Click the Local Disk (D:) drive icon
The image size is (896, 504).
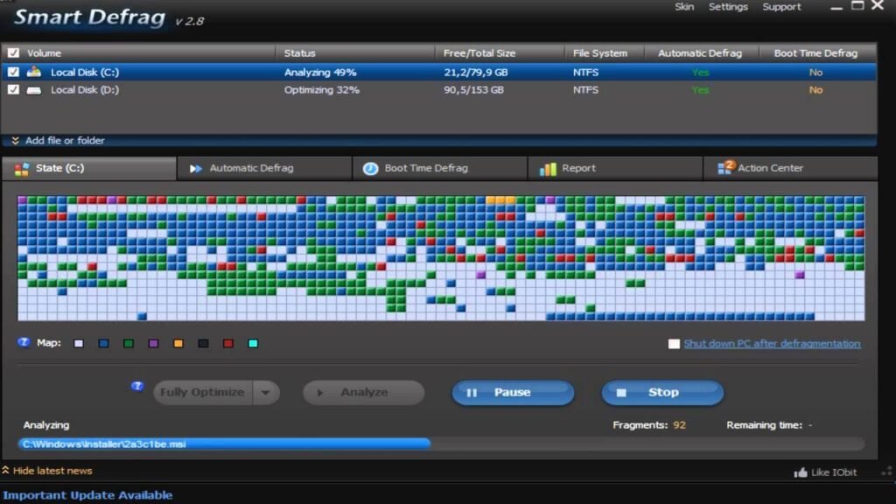[x=34, y=90]
